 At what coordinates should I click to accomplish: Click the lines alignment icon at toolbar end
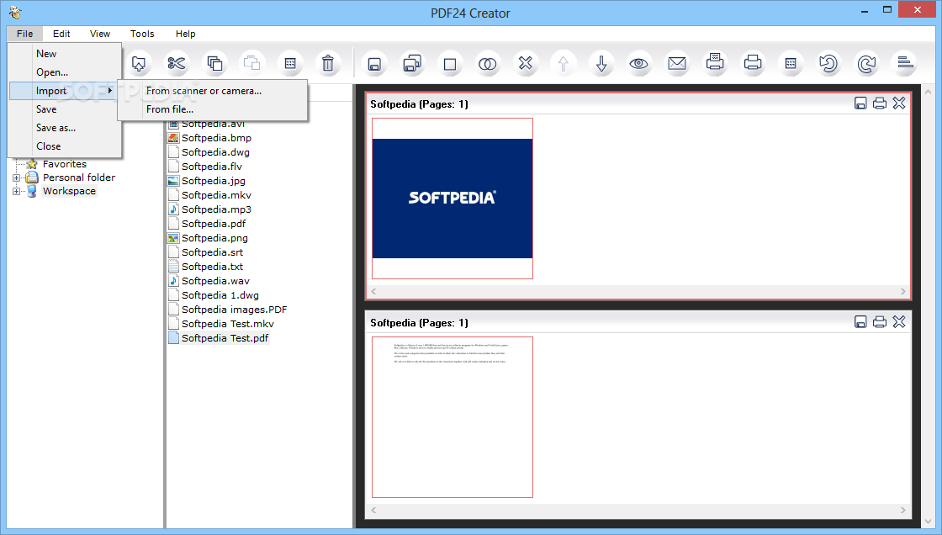tap(905, 62)
